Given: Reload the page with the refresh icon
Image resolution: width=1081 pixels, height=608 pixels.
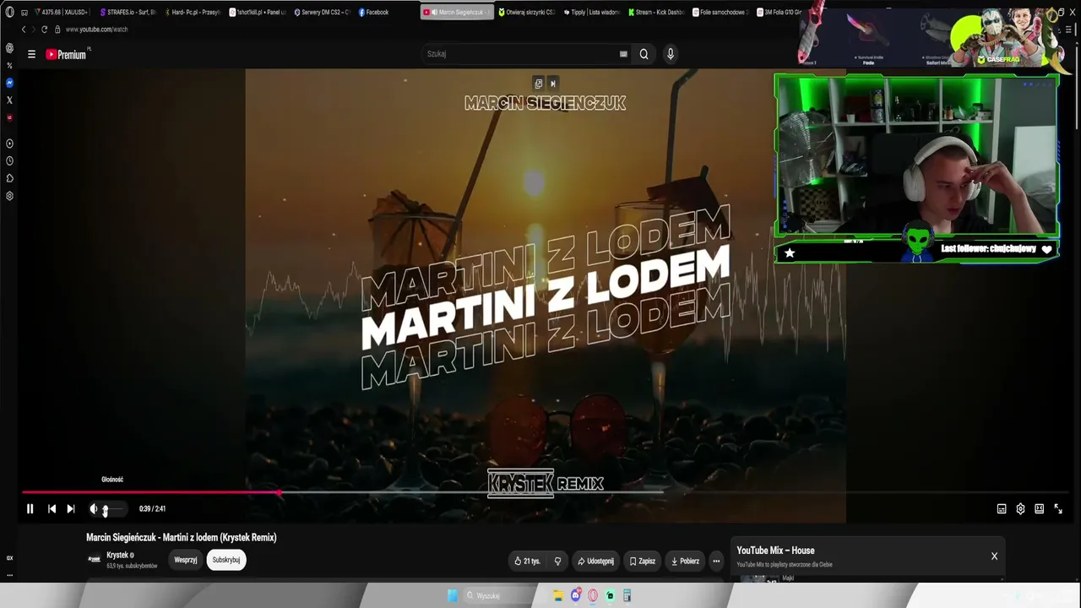Looking at the screenshot, I should [x=45, y=30].
